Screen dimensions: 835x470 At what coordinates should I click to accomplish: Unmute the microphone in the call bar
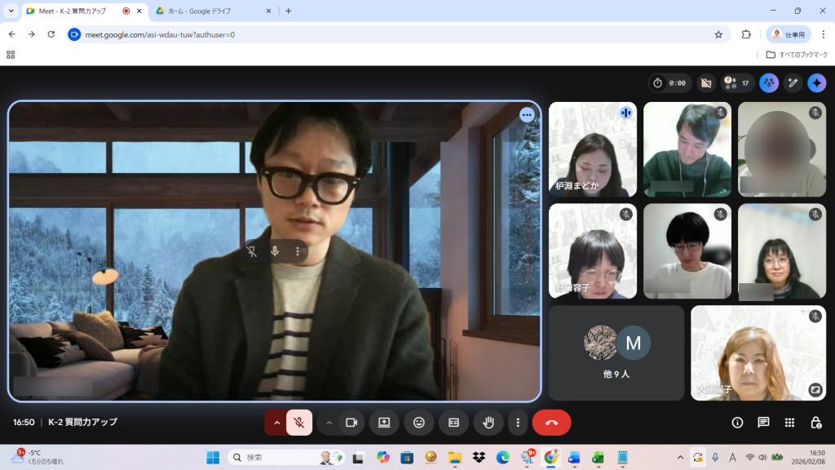click(299, 423)
